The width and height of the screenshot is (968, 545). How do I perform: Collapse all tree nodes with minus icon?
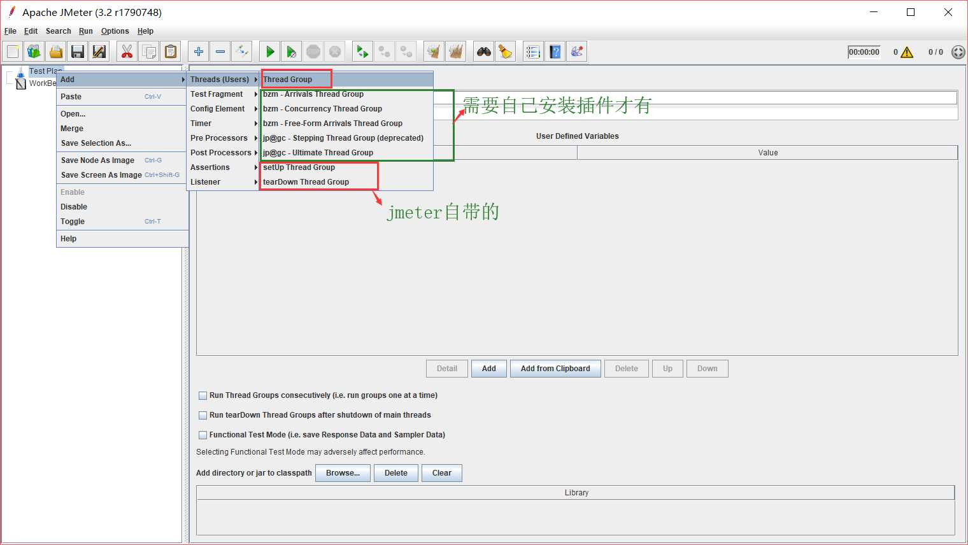click(220, 52)
